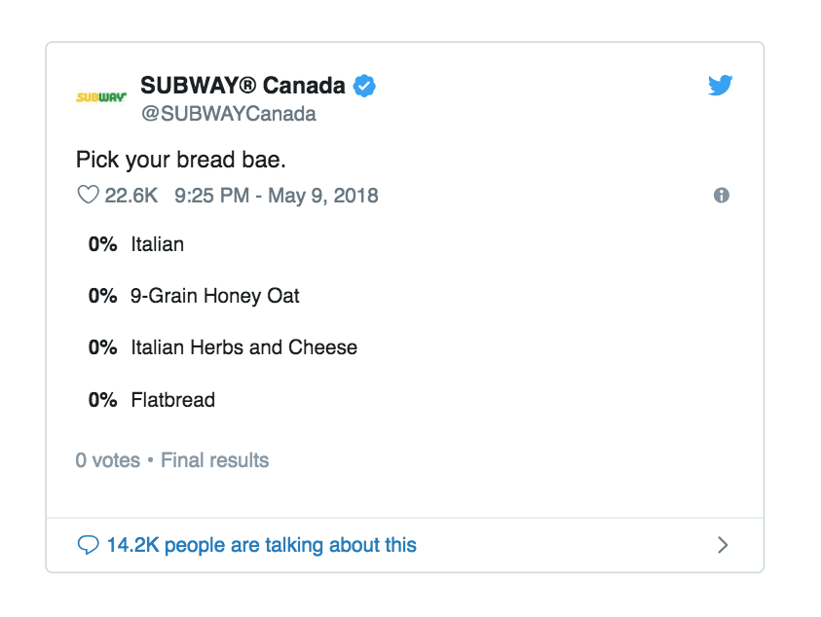Open the SUBWAY logo avatar
821x617 pixels.
tap(101, 98)
